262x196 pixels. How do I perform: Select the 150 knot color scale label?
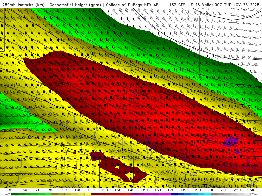(x=144, y=190)
